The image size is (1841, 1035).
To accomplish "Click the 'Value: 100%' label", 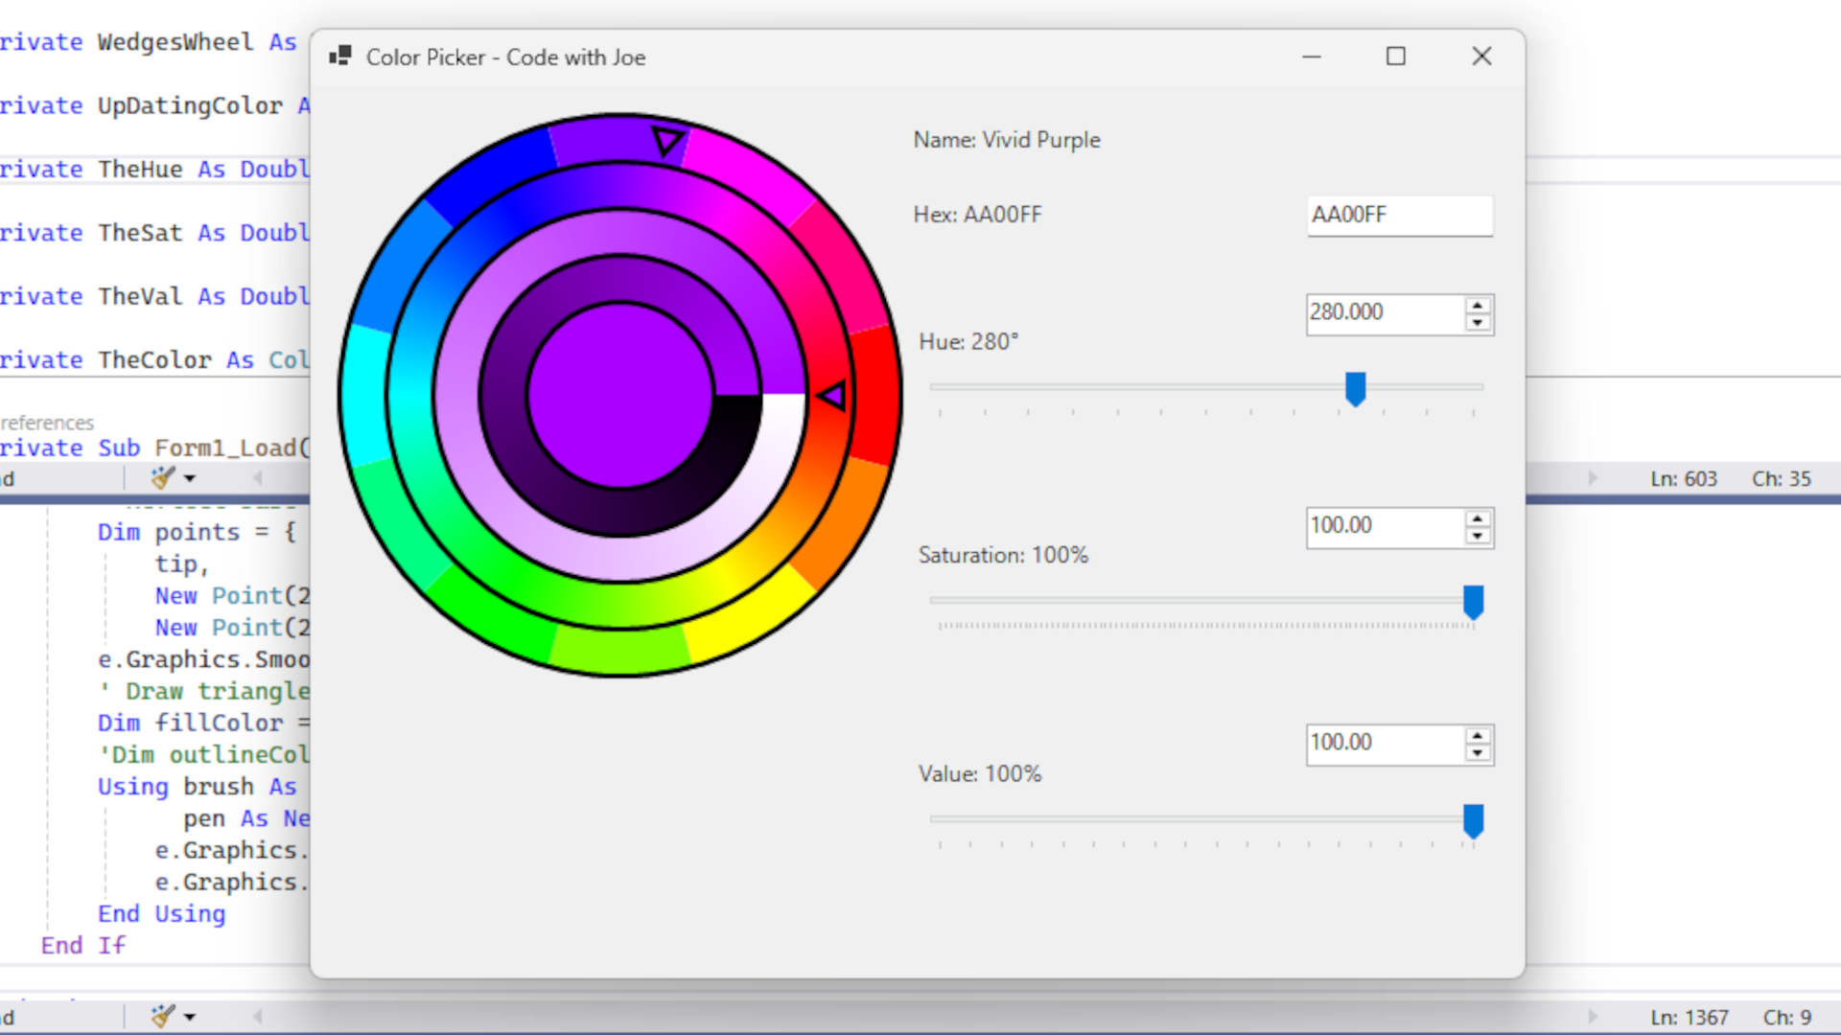I will pos(980,773).
